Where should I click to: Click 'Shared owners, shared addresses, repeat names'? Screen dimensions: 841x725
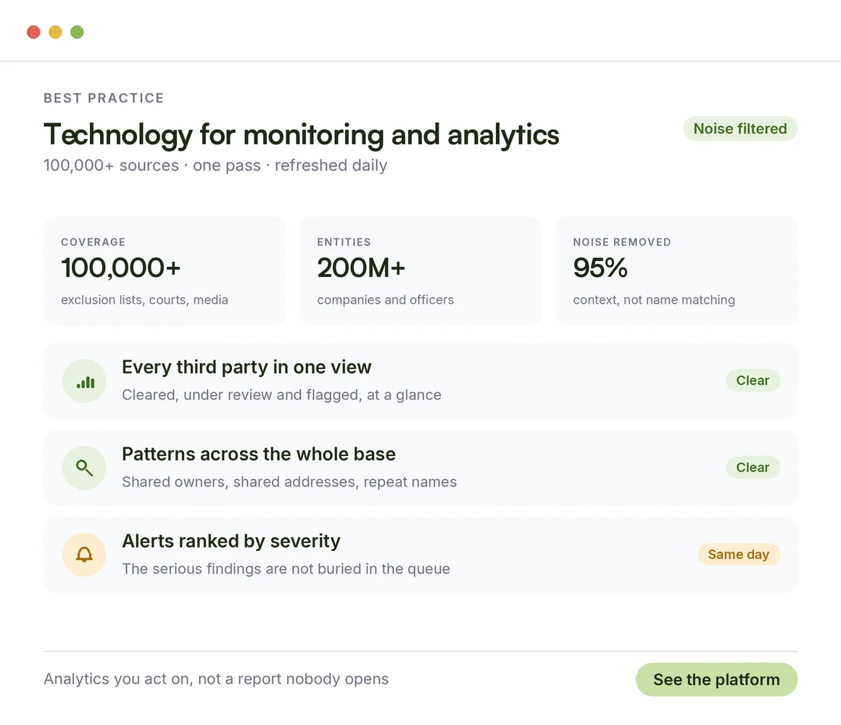tap(289, 482)
